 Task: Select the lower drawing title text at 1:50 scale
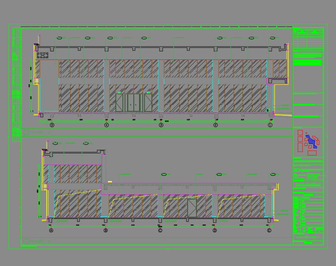coord(40,241)
